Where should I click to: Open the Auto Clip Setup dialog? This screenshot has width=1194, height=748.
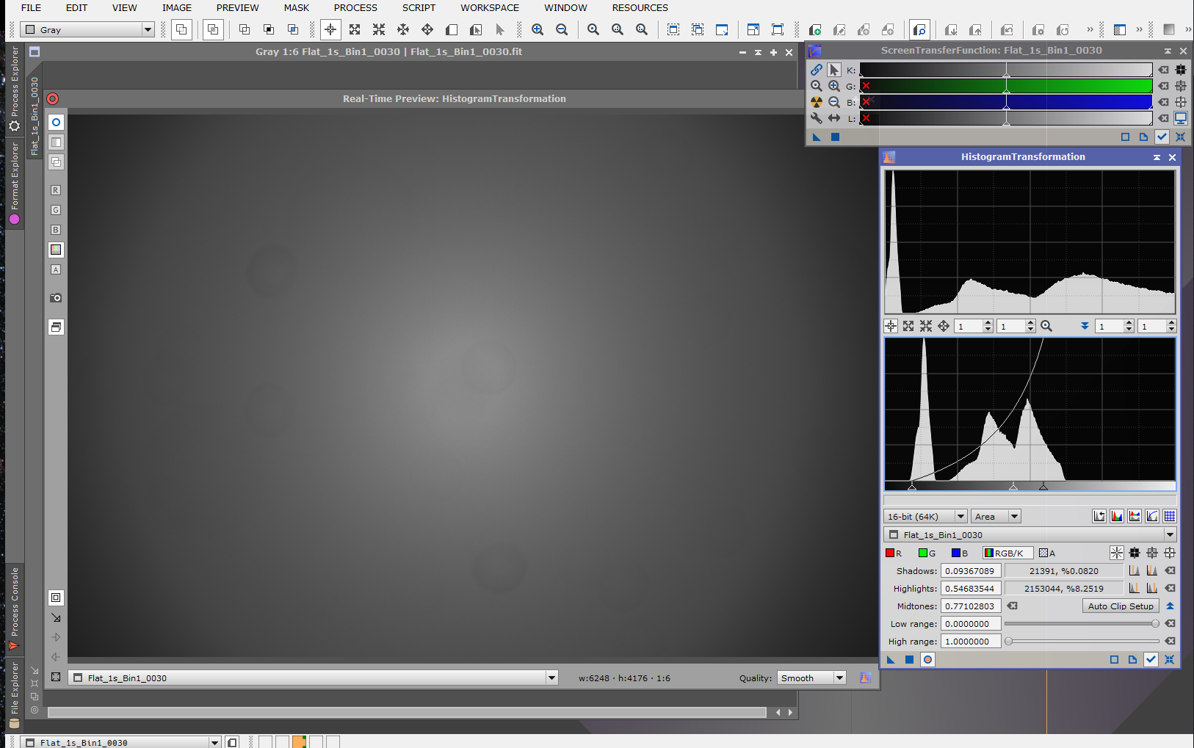point(1121,606)
